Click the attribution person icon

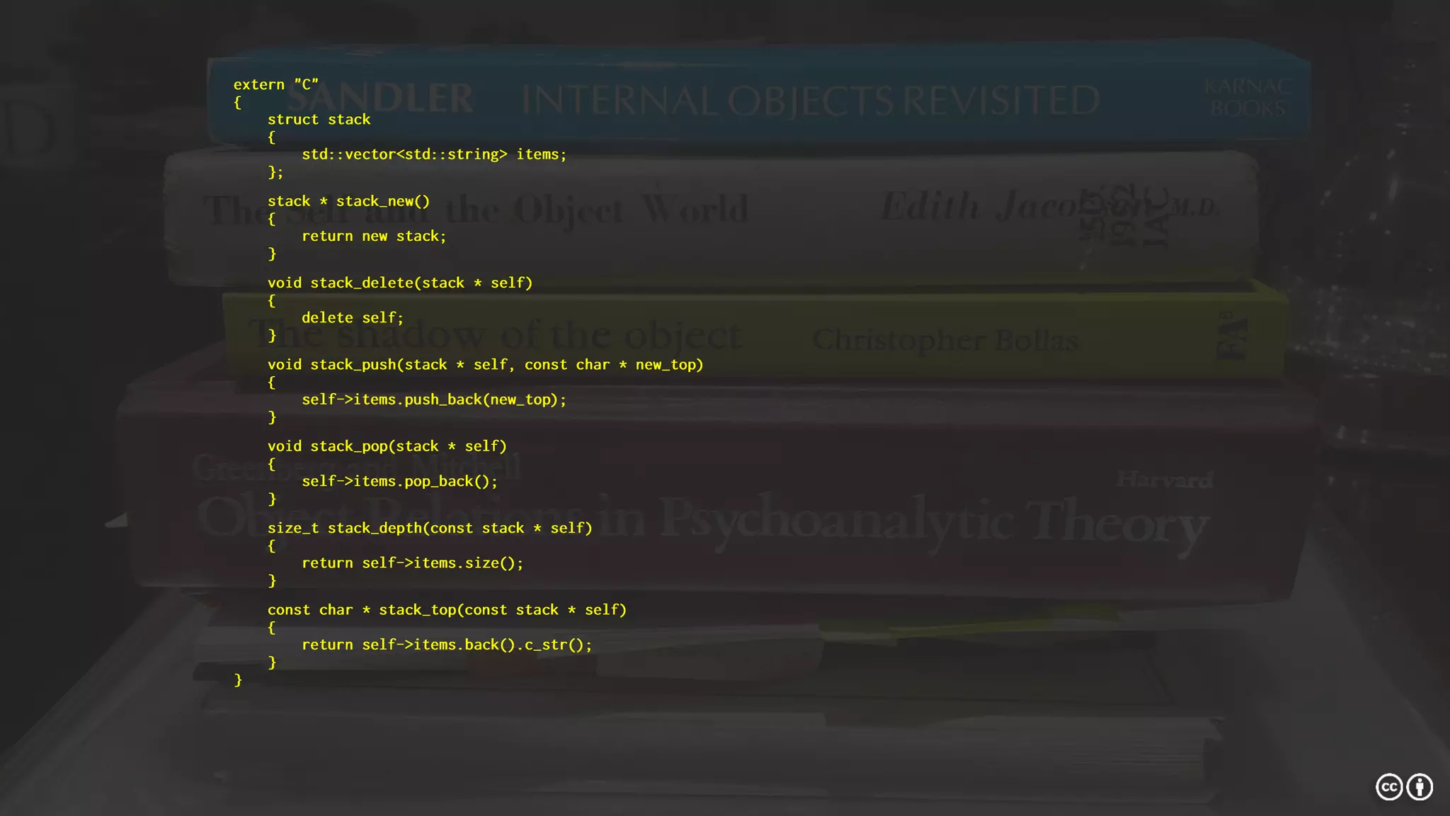point(1420,787)
